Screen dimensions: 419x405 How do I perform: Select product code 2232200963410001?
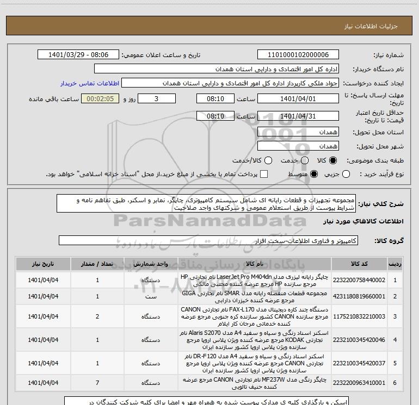click(x=359, y=383)
